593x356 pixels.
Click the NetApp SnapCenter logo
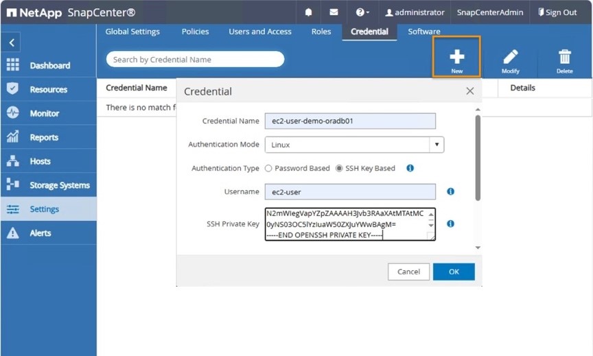click(71, 12)
